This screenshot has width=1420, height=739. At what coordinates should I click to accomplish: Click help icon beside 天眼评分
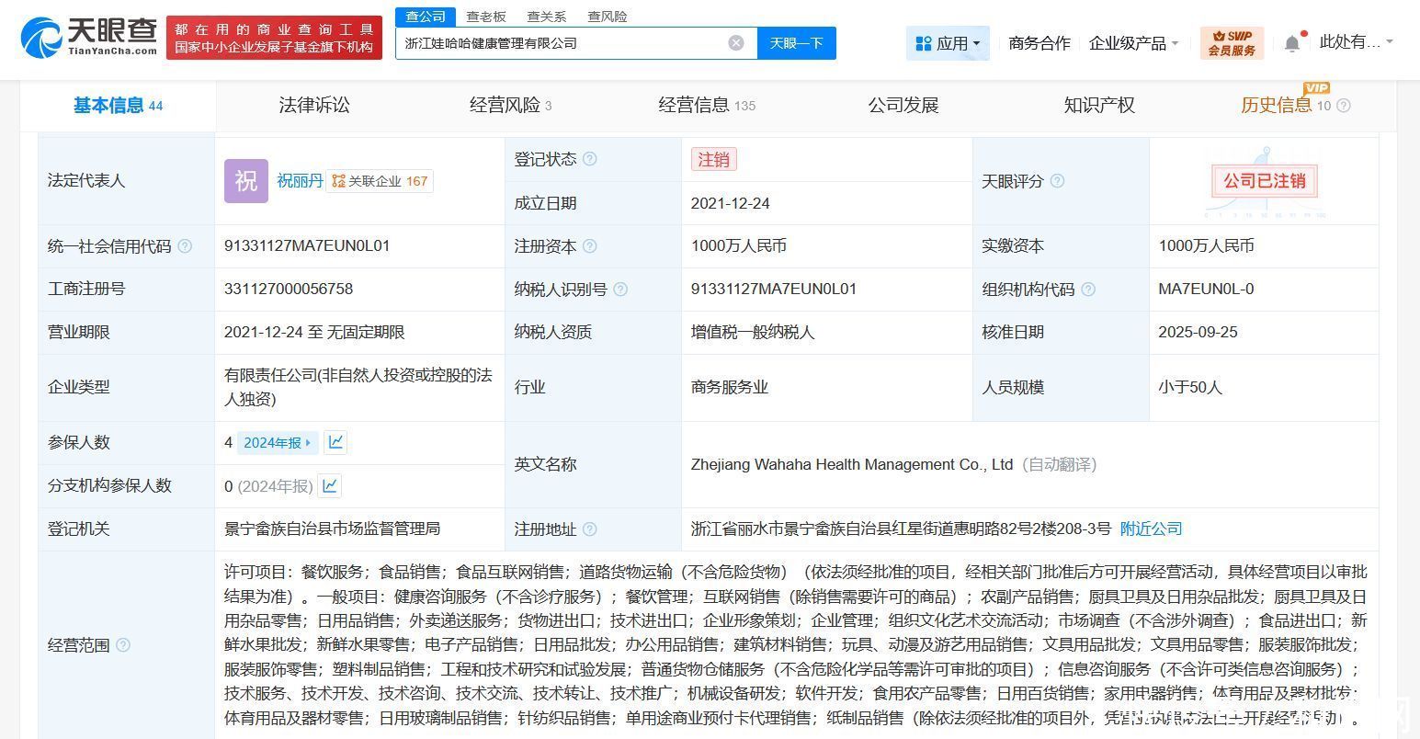(1057, 181)
